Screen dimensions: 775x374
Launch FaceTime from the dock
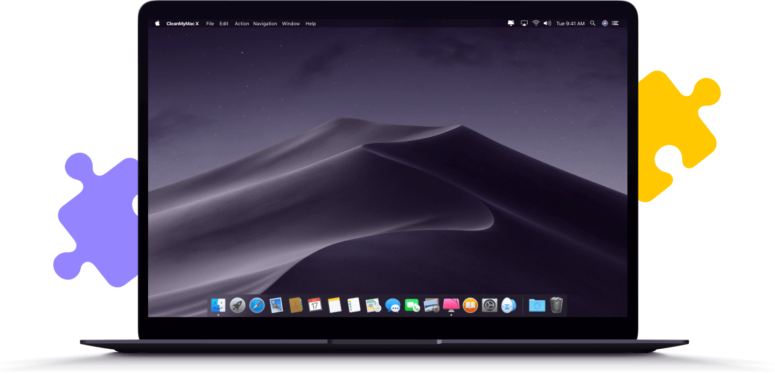(x=412, y=306)
